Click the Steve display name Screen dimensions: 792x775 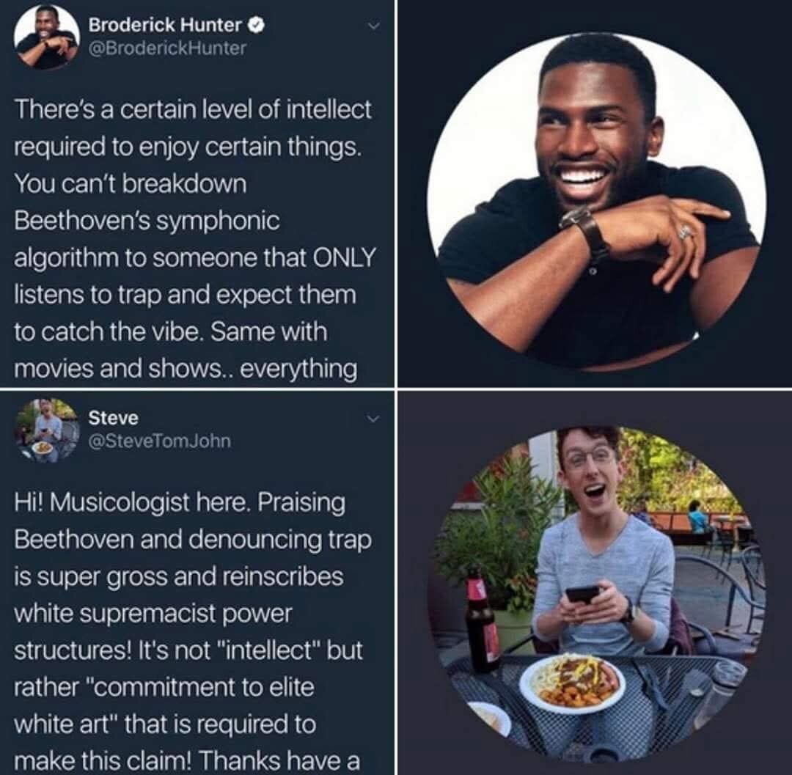113,418
